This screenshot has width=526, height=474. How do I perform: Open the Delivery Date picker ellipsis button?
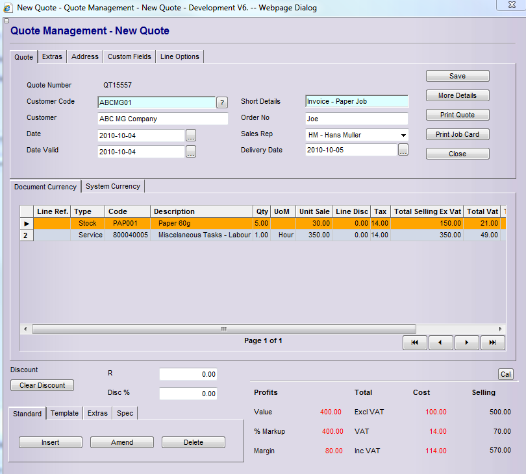pos(403,150)
